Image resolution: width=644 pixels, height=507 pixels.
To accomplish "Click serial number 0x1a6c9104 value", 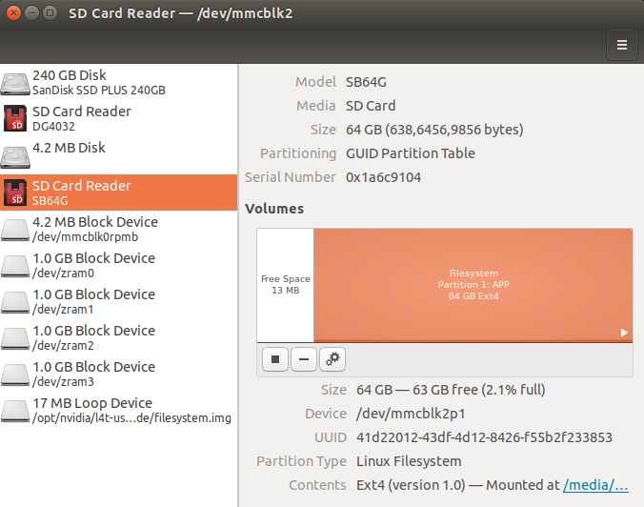I will click(383, 177).
